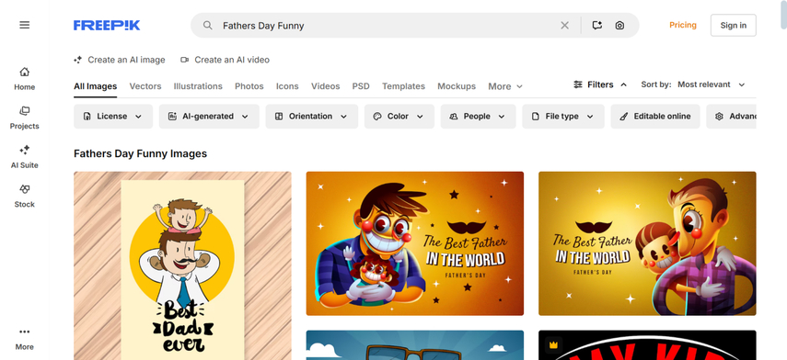Open the Color filter dropdown
The width and height of the screenshot is (787, 360).
[399, 116]
